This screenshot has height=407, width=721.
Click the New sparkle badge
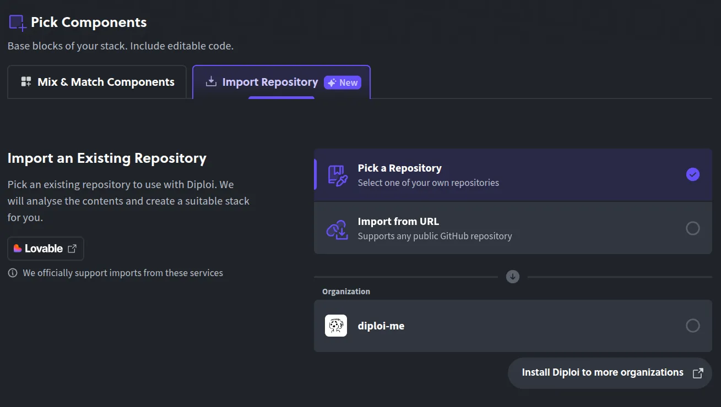pos(343,82)
